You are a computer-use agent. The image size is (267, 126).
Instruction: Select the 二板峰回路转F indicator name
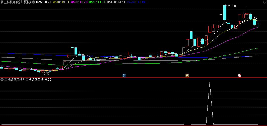pos(14,79)
